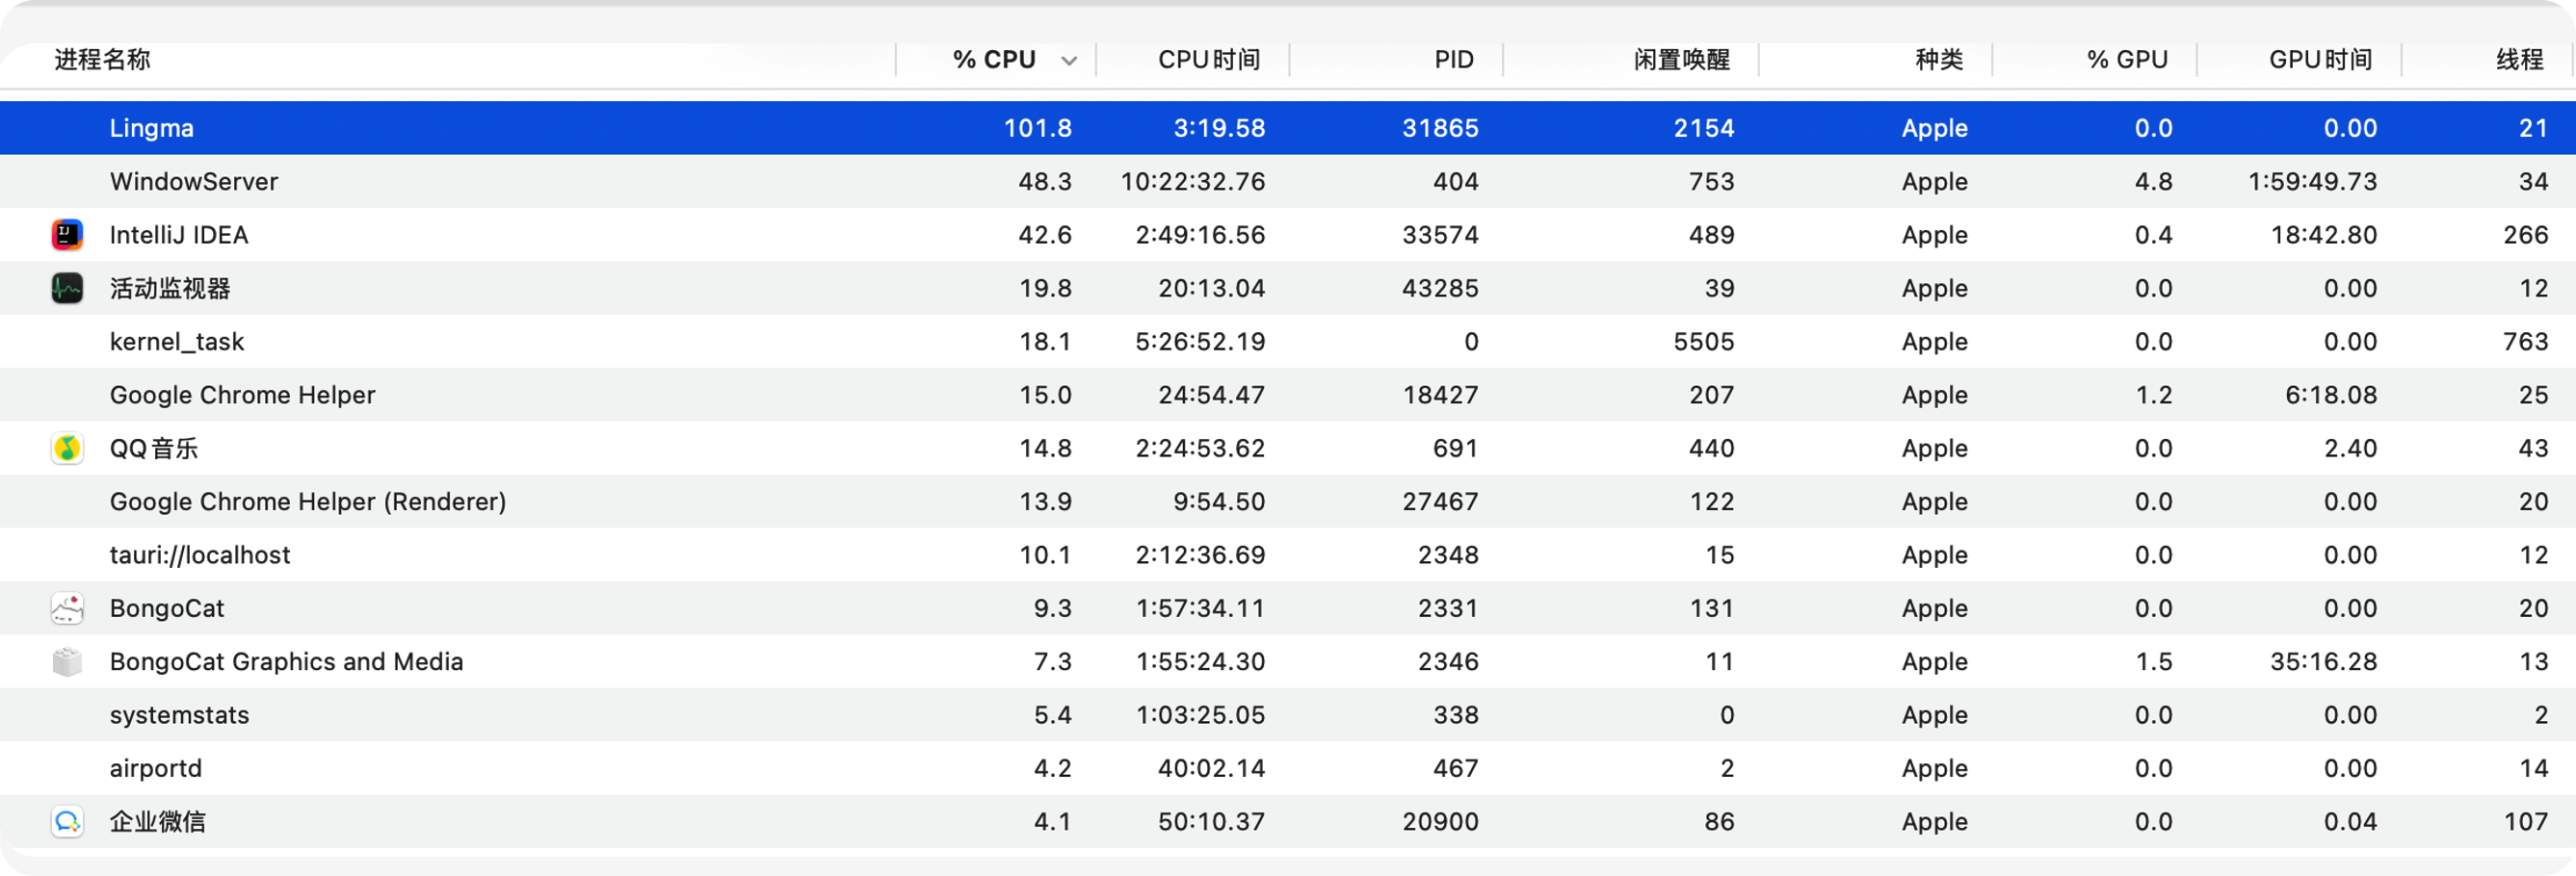Click the QQ音乐 app icon
The width and height of the screenshot is (2576, 876).
67,449
